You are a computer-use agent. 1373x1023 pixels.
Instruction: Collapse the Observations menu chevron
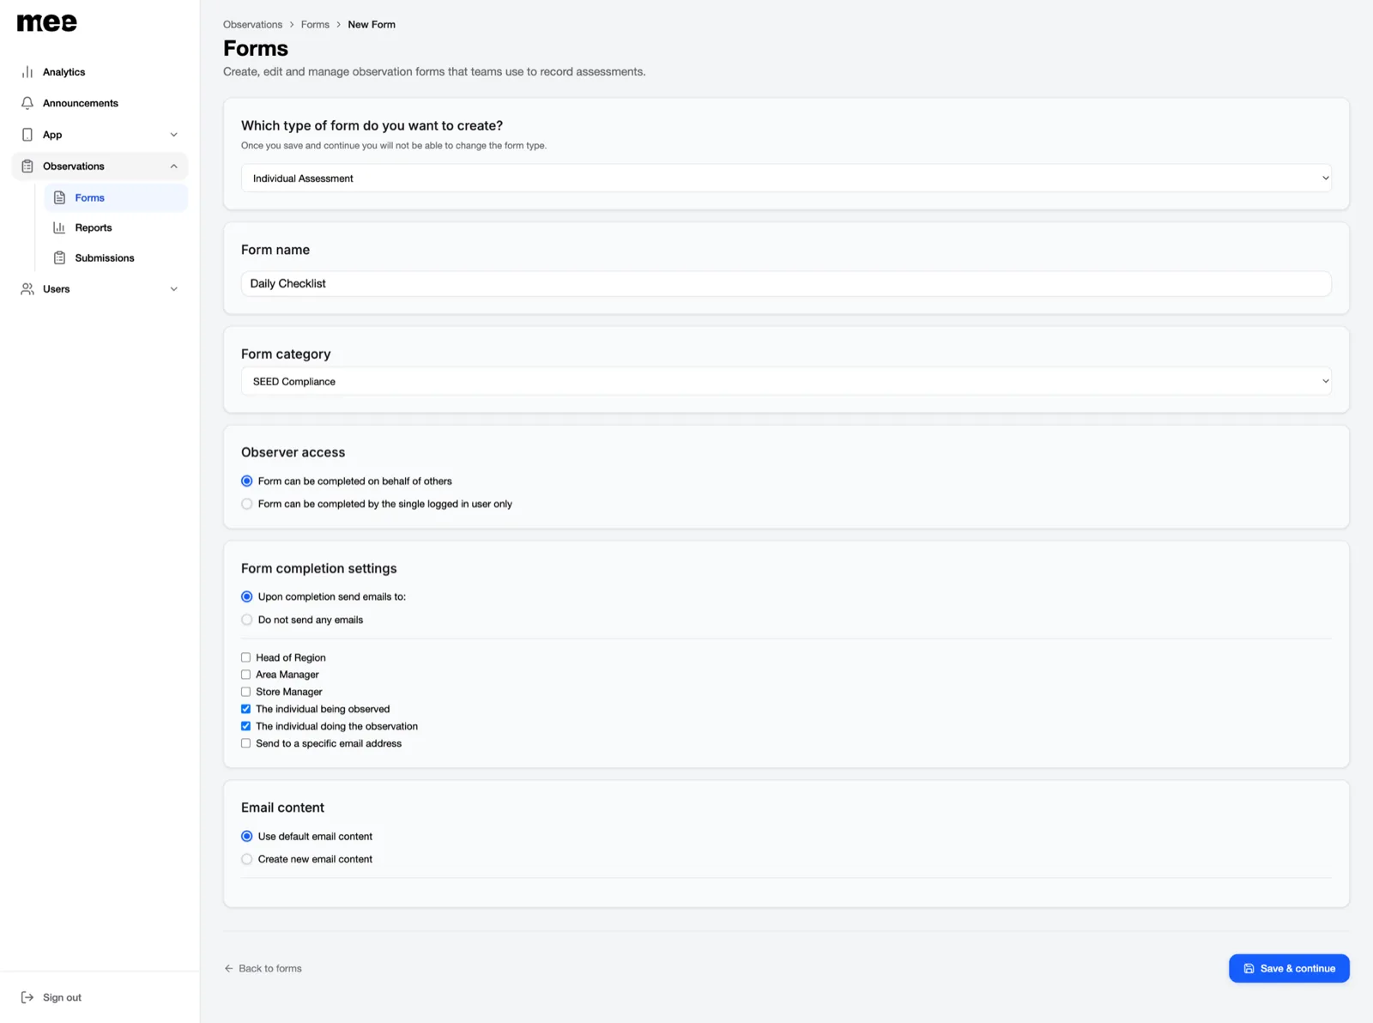[174, 166]
